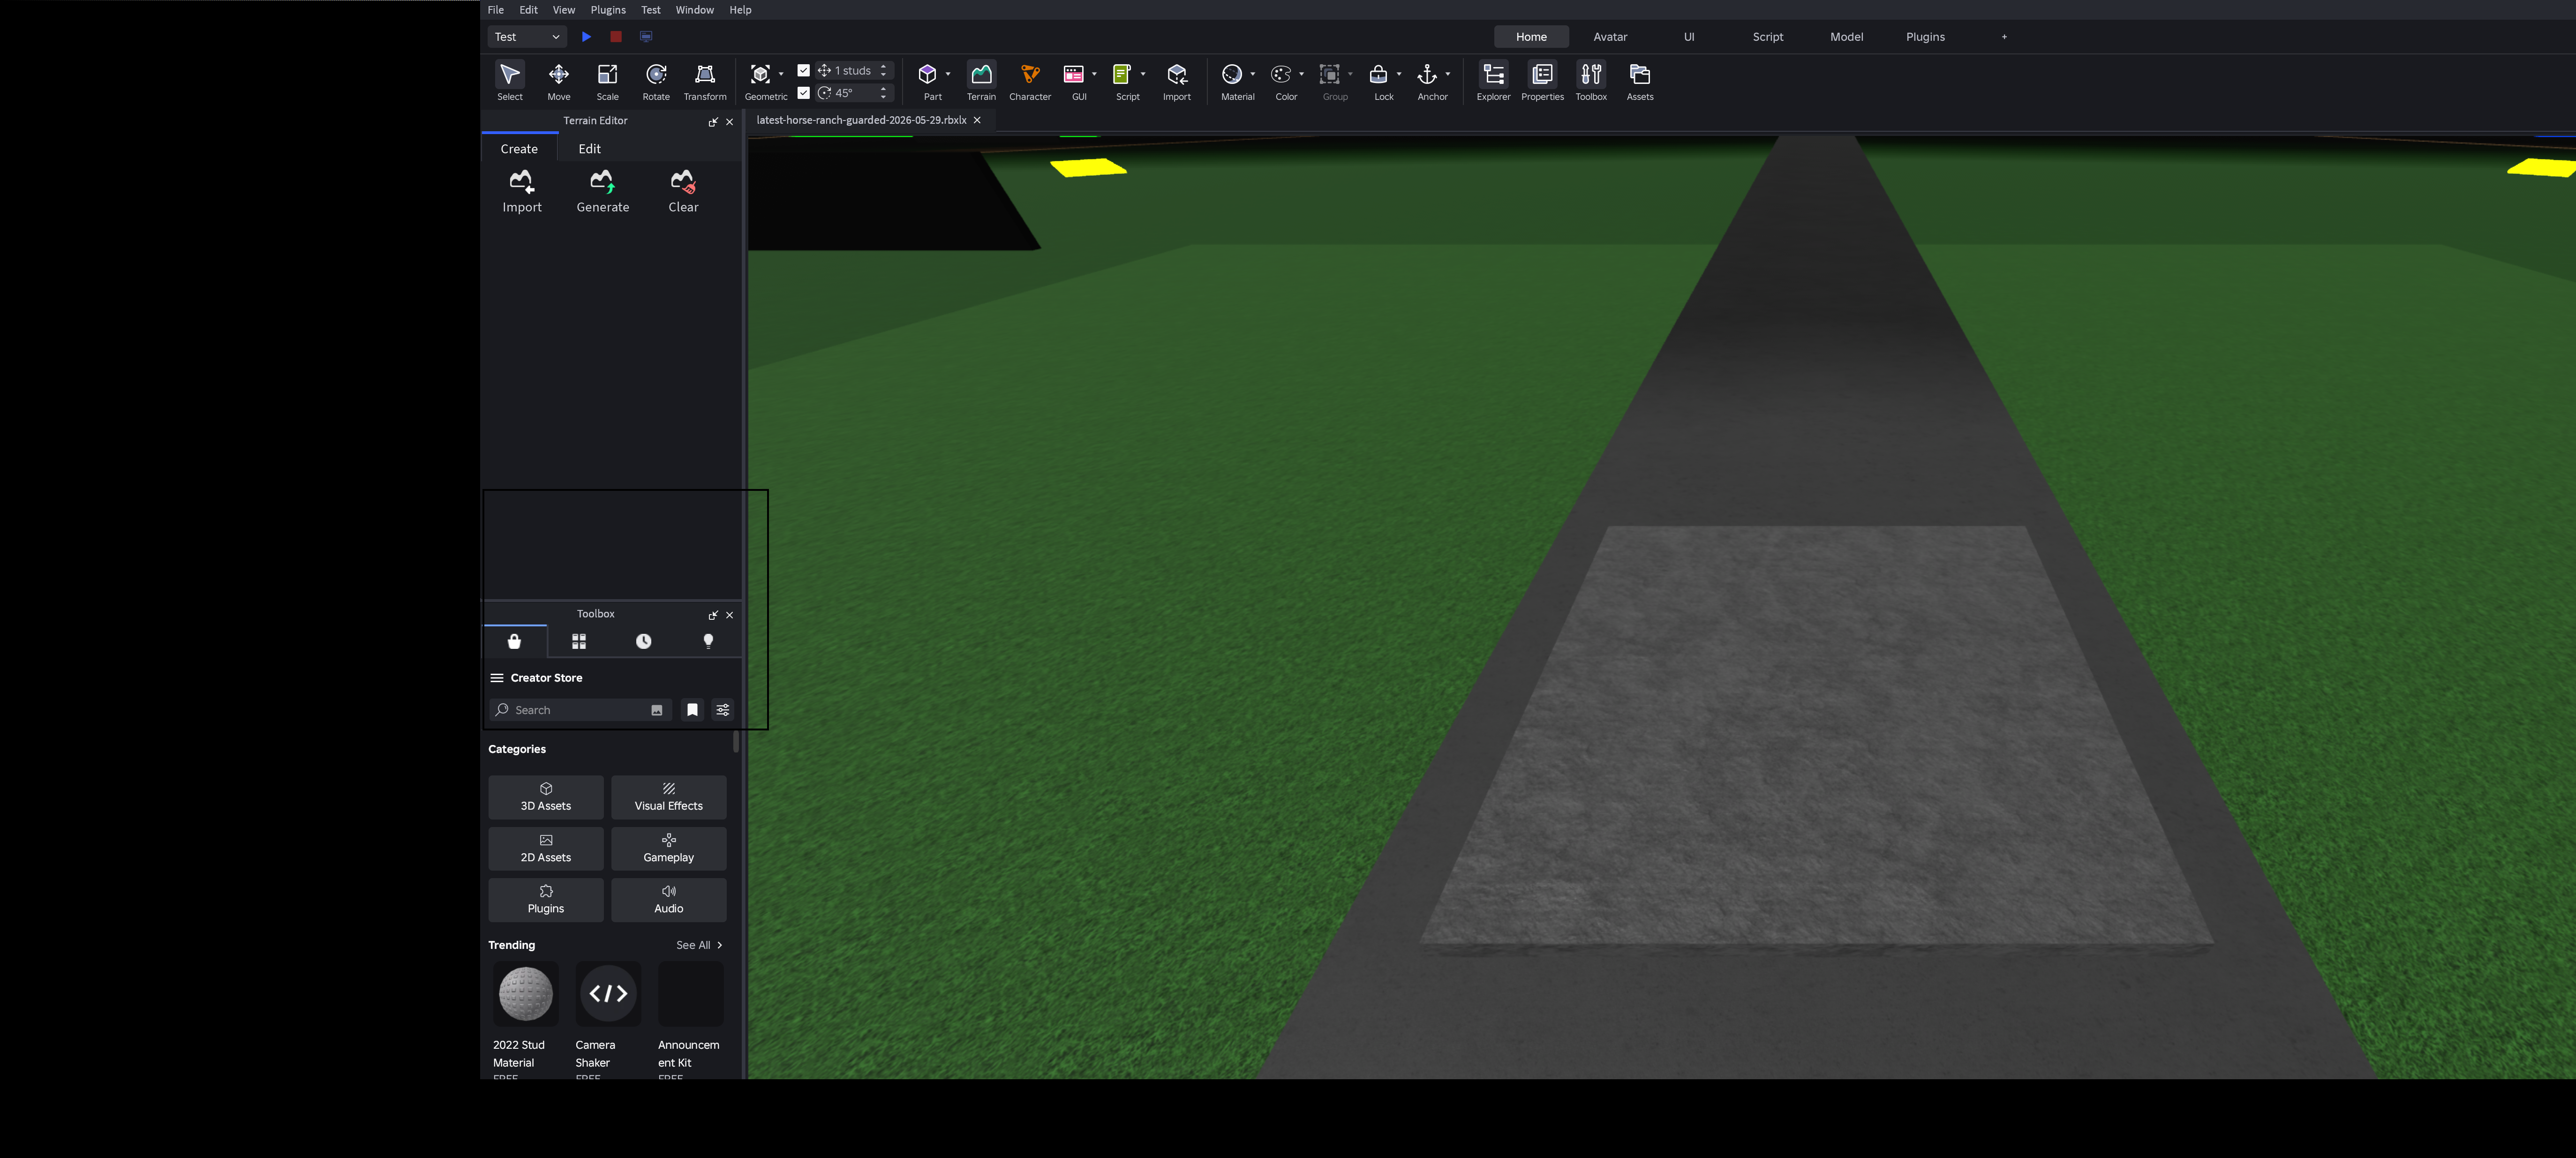This screenshot has height=1158, width=2576.
Task: Choose the Move tool
Action: point(559,81)
